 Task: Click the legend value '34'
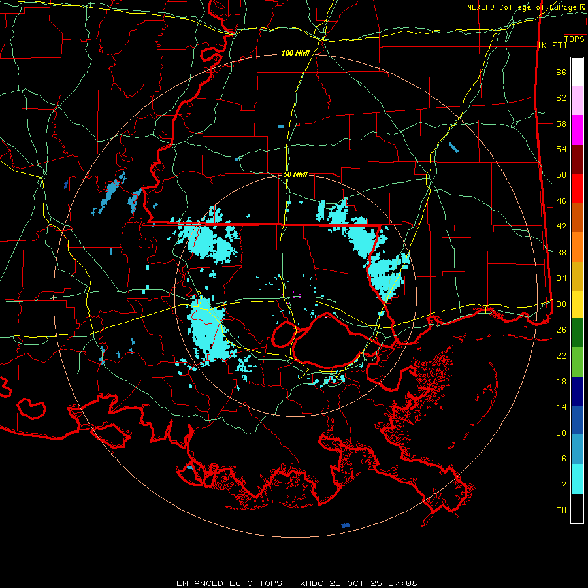(561, 278)
